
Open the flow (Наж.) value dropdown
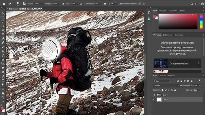(77, 4)
